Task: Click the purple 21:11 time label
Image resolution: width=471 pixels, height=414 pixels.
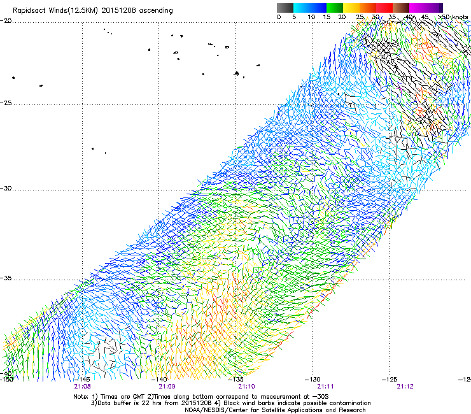Action: click(326, 387)
